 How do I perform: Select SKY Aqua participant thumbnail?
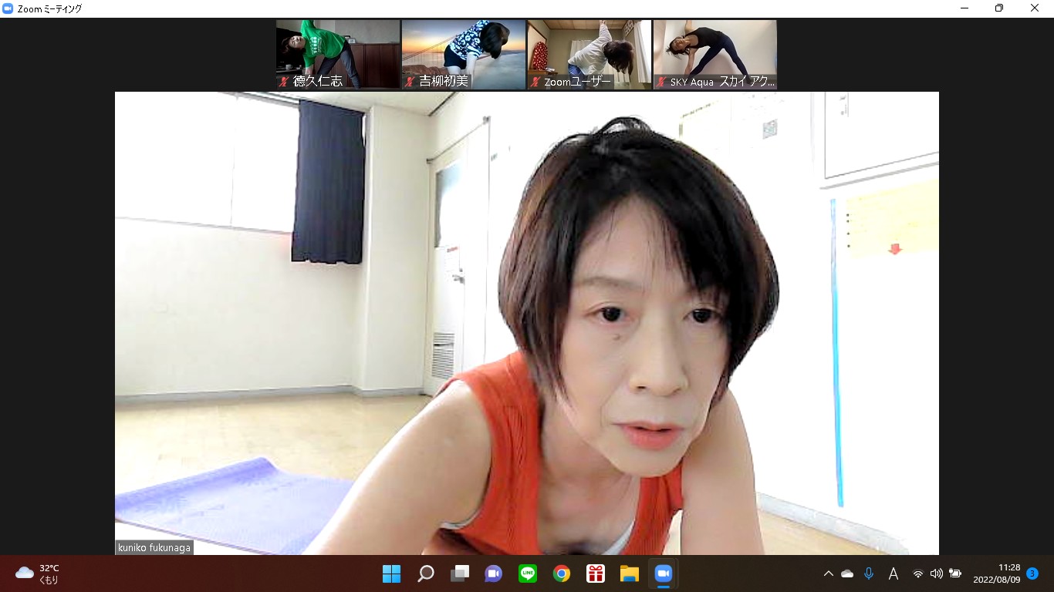click(x=715, y=54)
